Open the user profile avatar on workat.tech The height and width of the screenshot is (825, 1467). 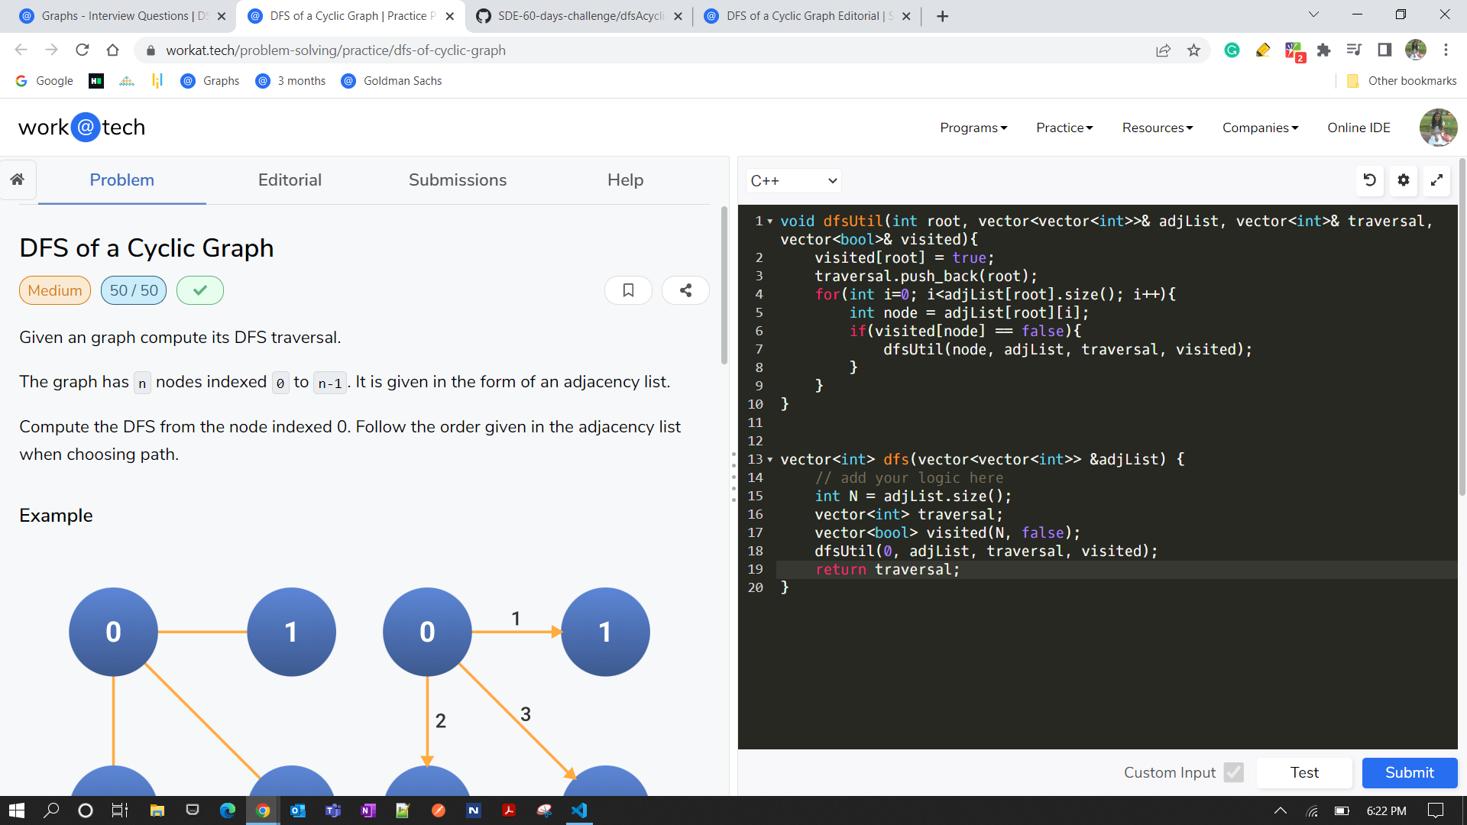pyautogui.click(x=1438, y=128)
